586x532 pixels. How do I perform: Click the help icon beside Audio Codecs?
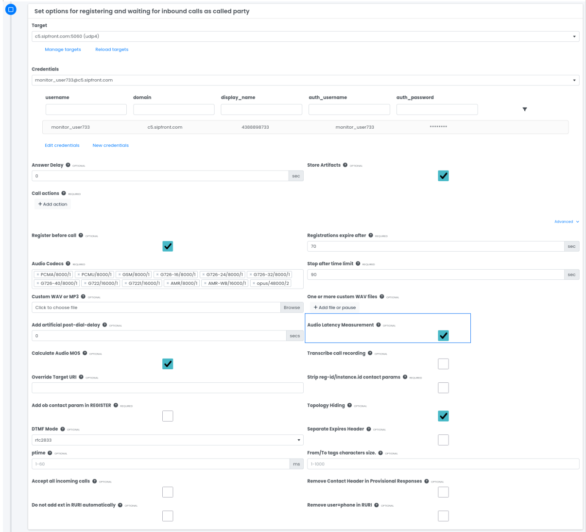(x=68, y=264)
